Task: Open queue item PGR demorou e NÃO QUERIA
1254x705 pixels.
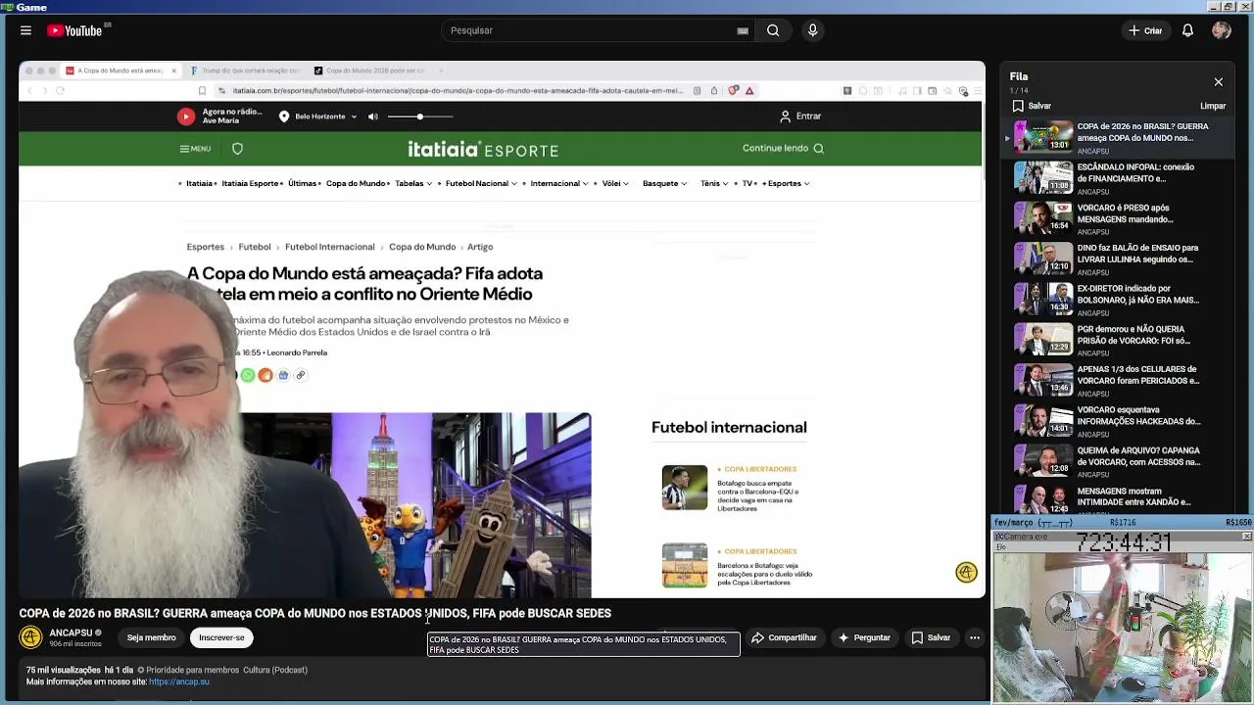Action: [x=1117, y=339]
